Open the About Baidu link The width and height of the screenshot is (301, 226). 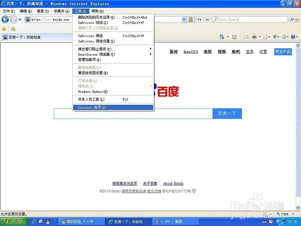(173, 184)
